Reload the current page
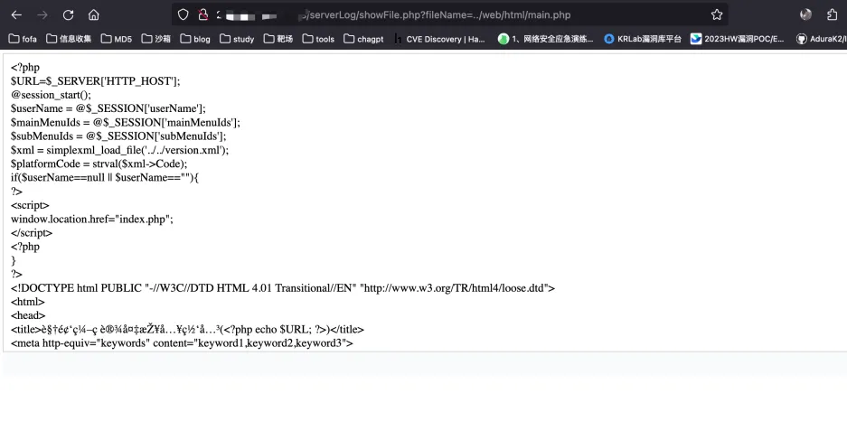 coord(68,15)
